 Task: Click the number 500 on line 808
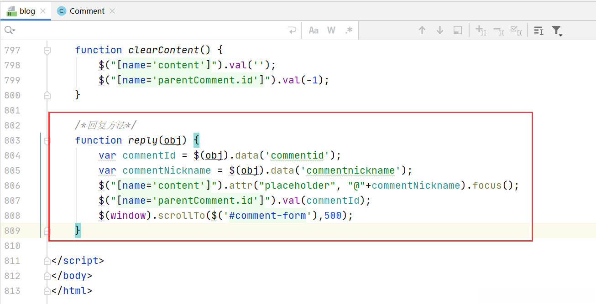[333, 216]
